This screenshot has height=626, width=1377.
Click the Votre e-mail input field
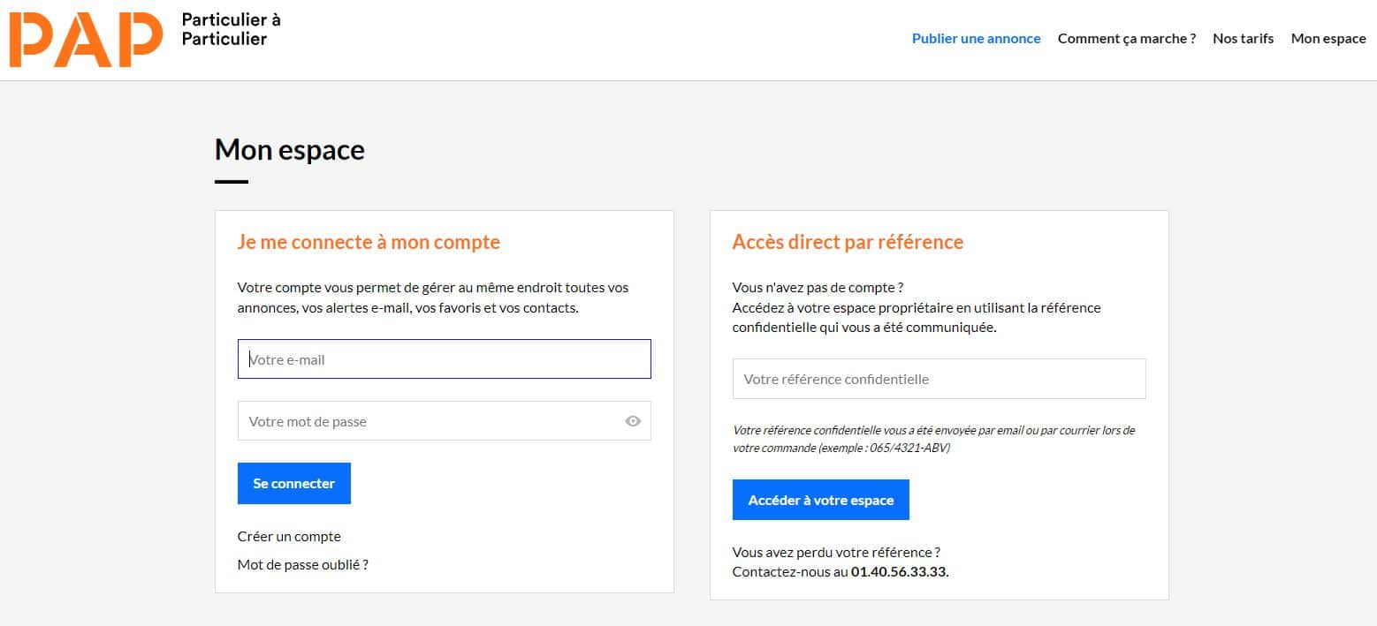pyautogui.click(x=444, y=358)
